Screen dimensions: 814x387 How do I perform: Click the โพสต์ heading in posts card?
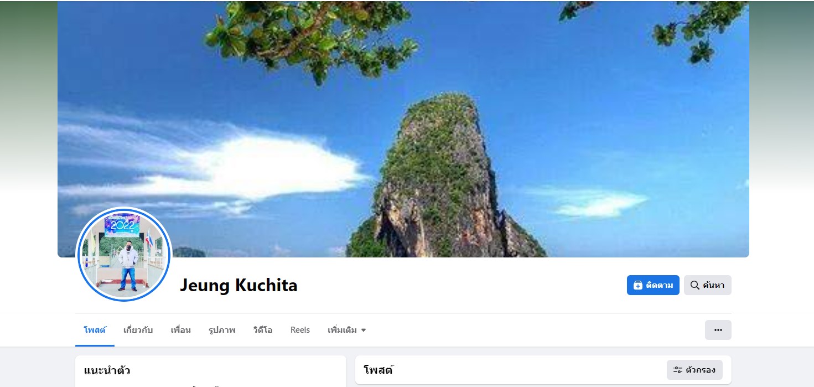click(x=378, y=370)
